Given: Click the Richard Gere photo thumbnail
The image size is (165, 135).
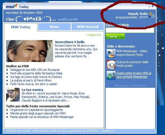Looking at the screenshot, I should [x=29, y=51].
